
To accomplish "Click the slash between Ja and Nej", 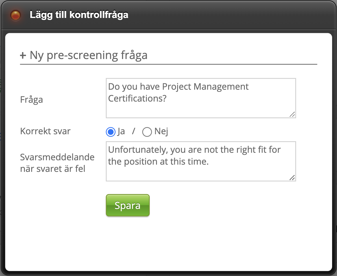I will tap(134, 131).
